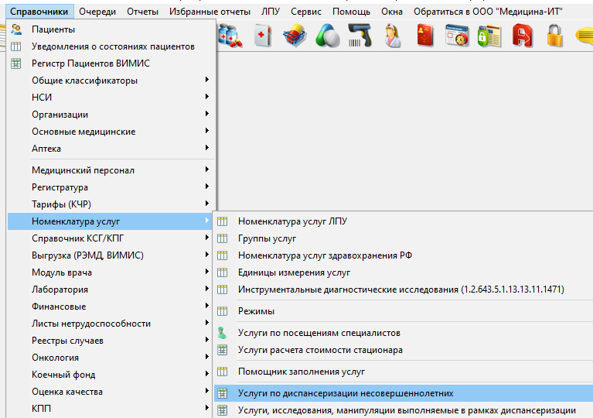Open the Сервис menu in the menu bar
The image size is (593, 418).
tap(306, 12)
